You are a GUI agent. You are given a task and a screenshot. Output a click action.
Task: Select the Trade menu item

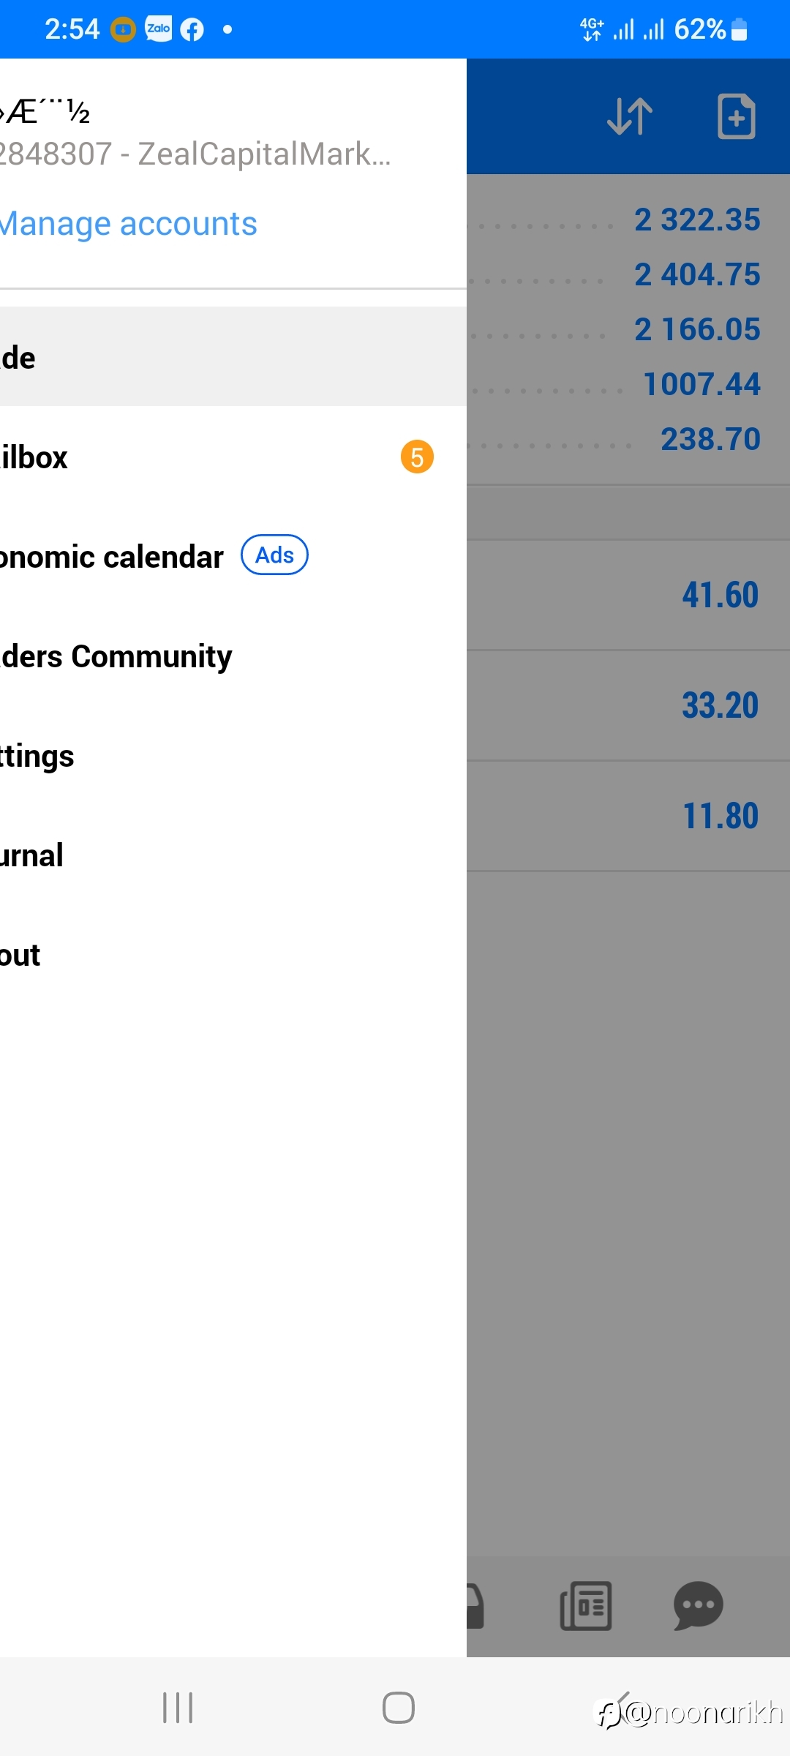(233, 357)
